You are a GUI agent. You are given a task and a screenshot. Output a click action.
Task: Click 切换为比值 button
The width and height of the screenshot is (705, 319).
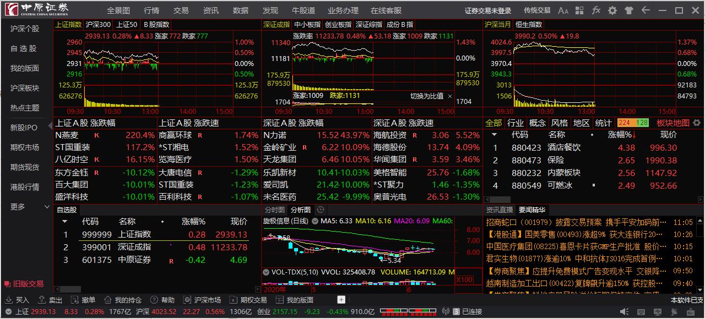(427, 96)
